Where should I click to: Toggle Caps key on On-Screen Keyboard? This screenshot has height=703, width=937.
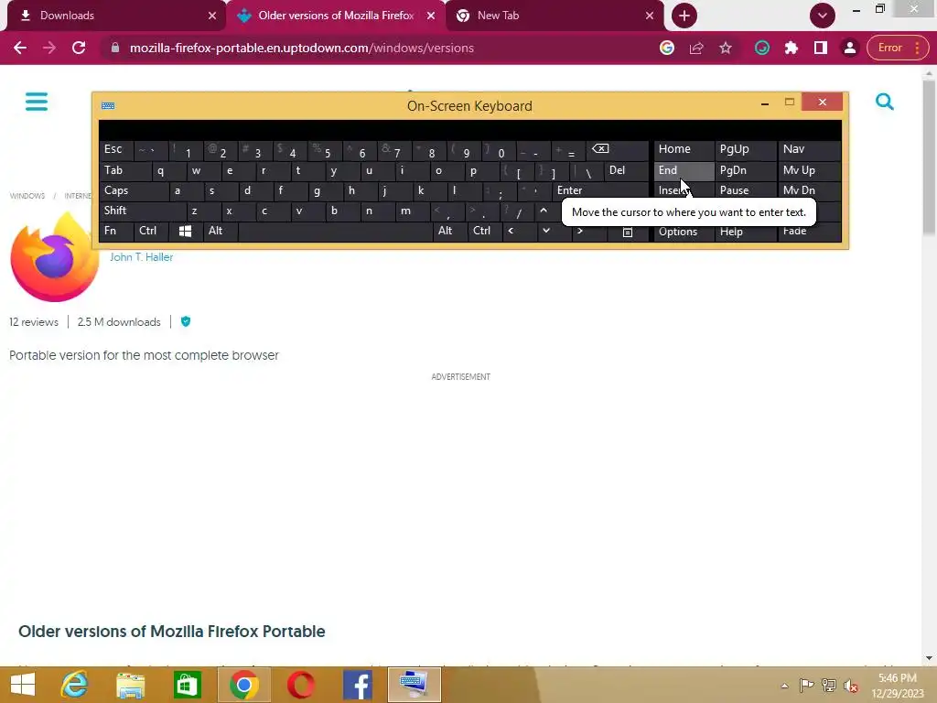point(134,190)
